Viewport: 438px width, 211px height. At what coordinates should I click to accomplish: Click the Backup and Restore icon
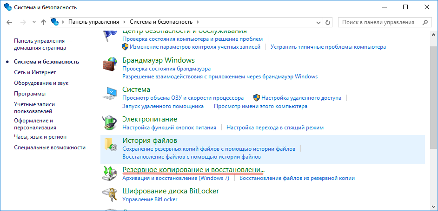click(x=110, y=173)
